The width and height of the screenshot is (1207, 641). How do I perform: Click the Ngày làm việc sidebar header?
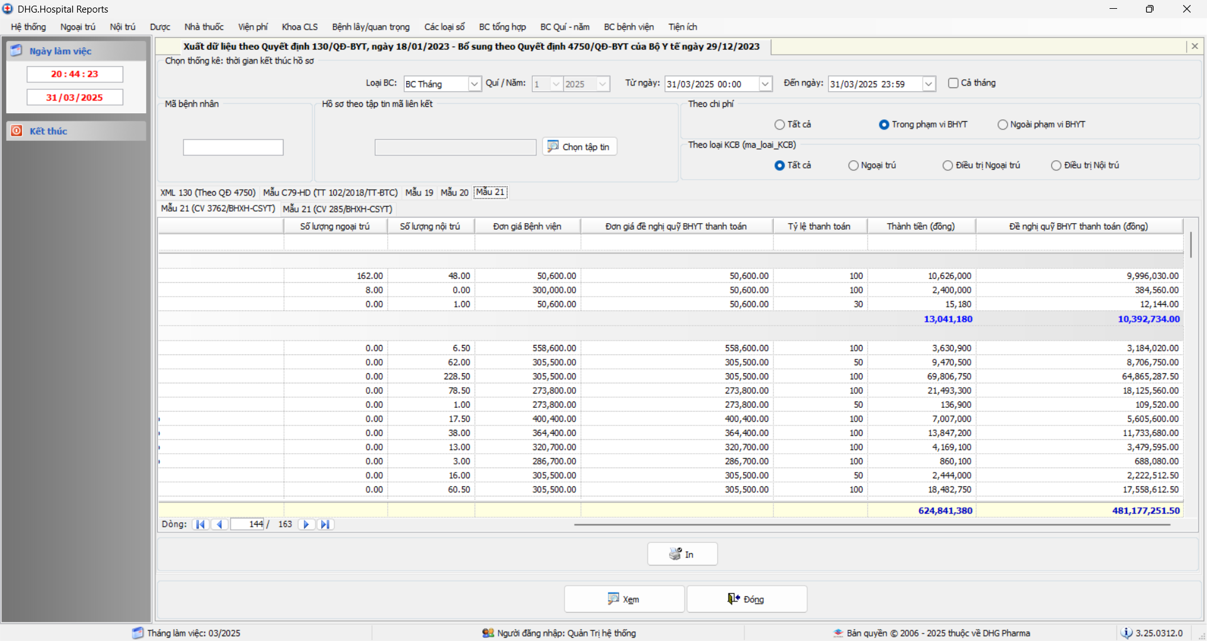tap(76, 51)
